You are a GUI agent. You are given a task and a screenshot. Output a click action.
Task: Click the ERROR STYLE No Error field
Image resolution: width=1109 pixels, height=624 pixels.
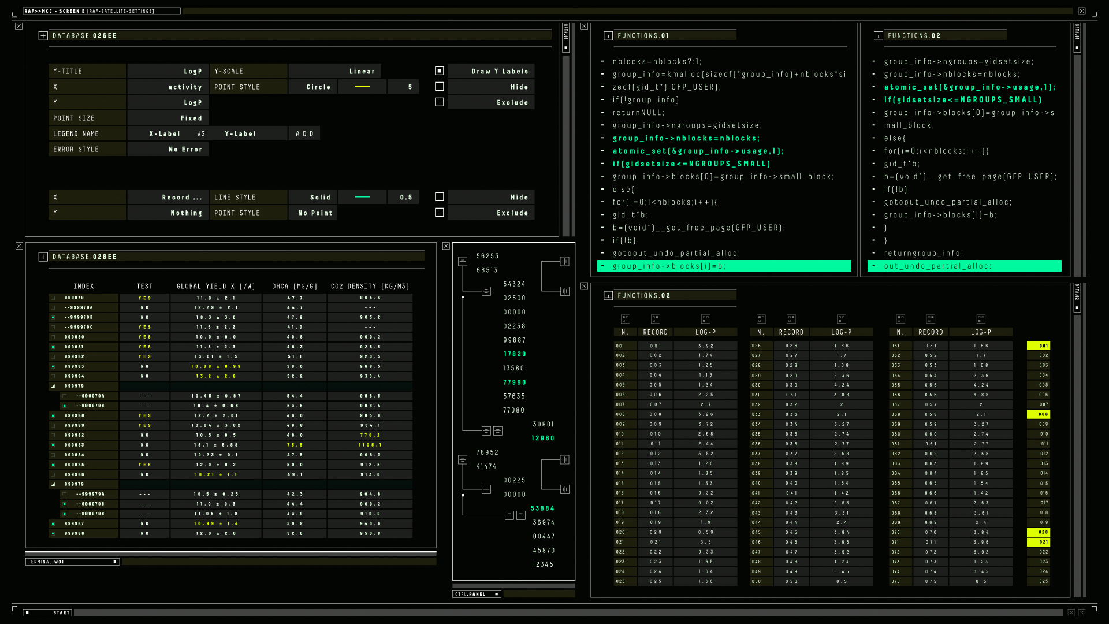pos(168,149)
